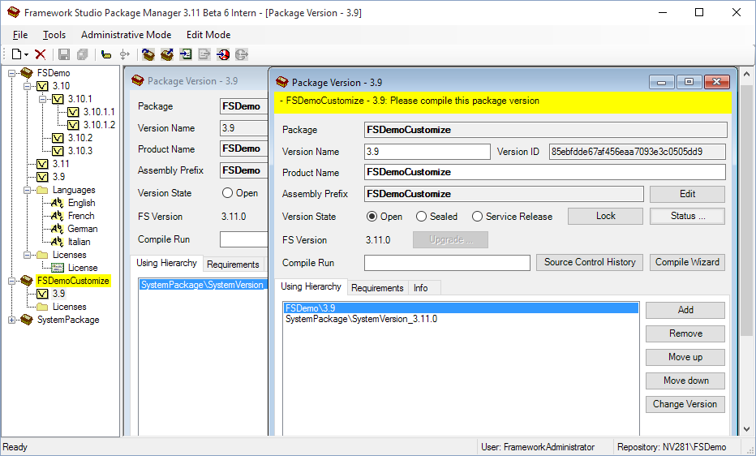
Task: Open the Status ... dialog button
Action: [687, 216]
